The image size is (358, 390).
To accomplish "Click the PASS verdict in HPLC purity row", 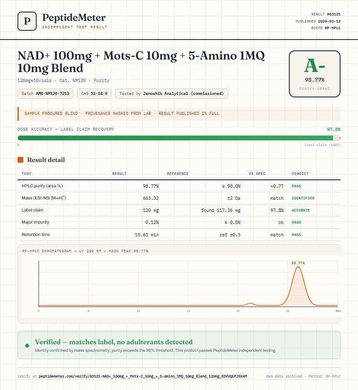I will point(296,186).
